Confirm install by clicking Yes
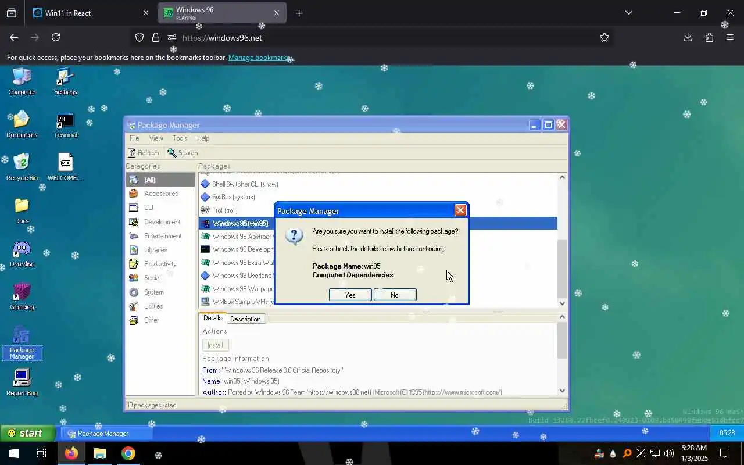The width and height of the screenshot is (744, 465). [x=350, y=295]
